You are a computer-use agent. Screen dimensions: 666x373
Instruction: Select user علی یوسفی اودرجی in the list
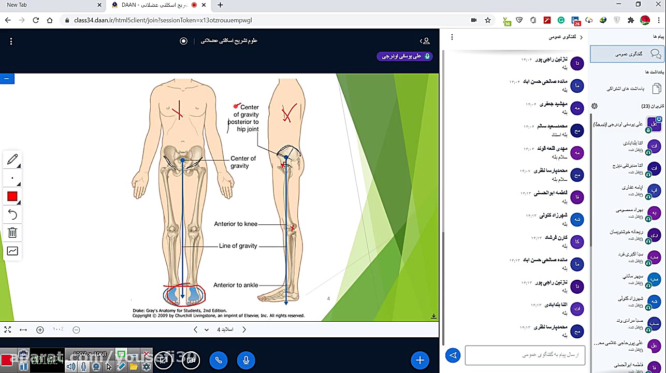tap(627, 125)
